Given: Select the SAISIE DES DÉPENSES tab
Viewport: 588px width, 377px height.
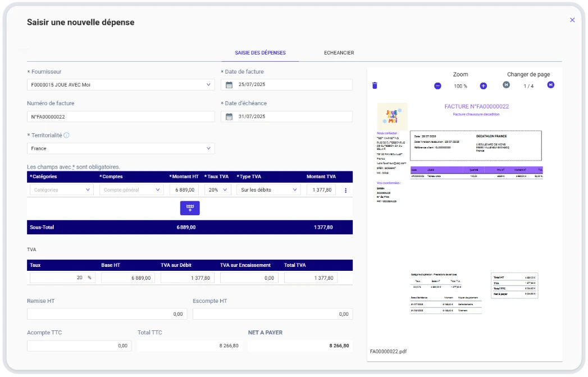Looking at the screenshot, I should (x=260, y=53).
